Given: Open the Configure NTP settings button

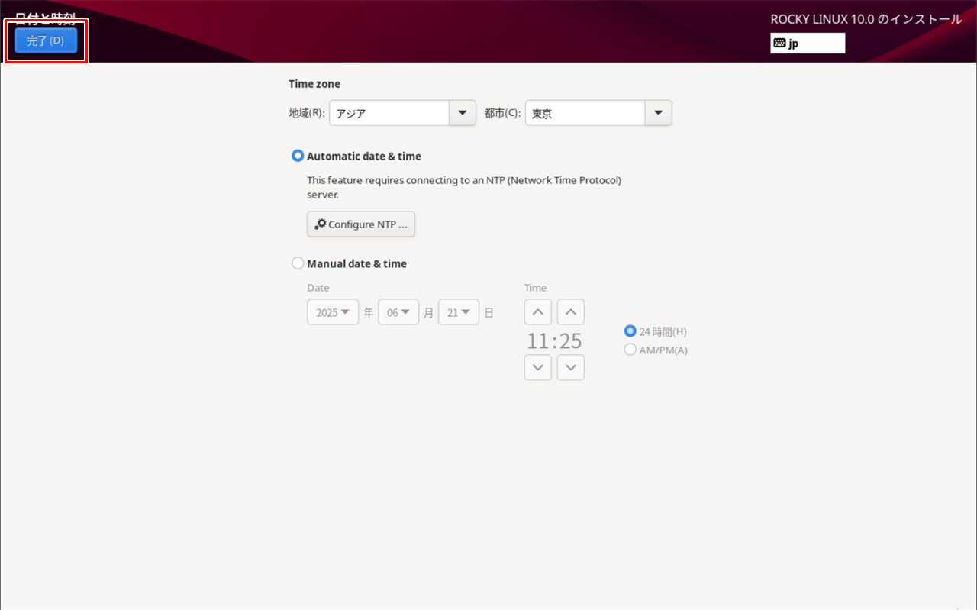Looking at the screenshot, I should pos(361,224).
